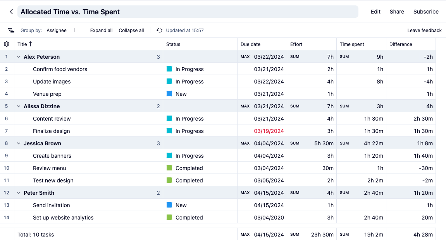Sort by the Time spent column header
Image resolution: width=446 pixels, height=240 pixels.
352,44
